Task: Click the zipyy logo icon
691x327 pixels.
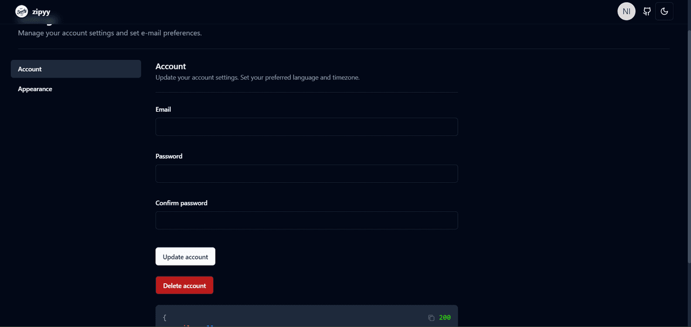Action: [x=22, y=11]
